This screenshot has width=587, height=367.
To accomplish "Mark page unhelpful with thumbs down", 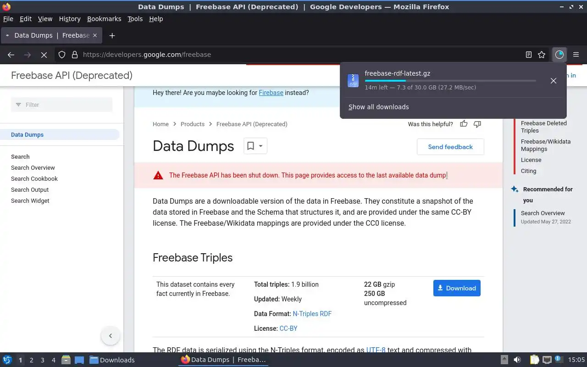I will tap(477, 124).
